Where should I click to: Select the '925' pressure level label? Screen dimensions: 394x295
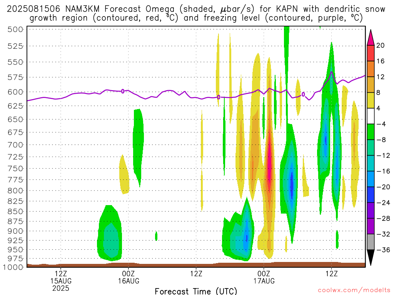(15, 240)
